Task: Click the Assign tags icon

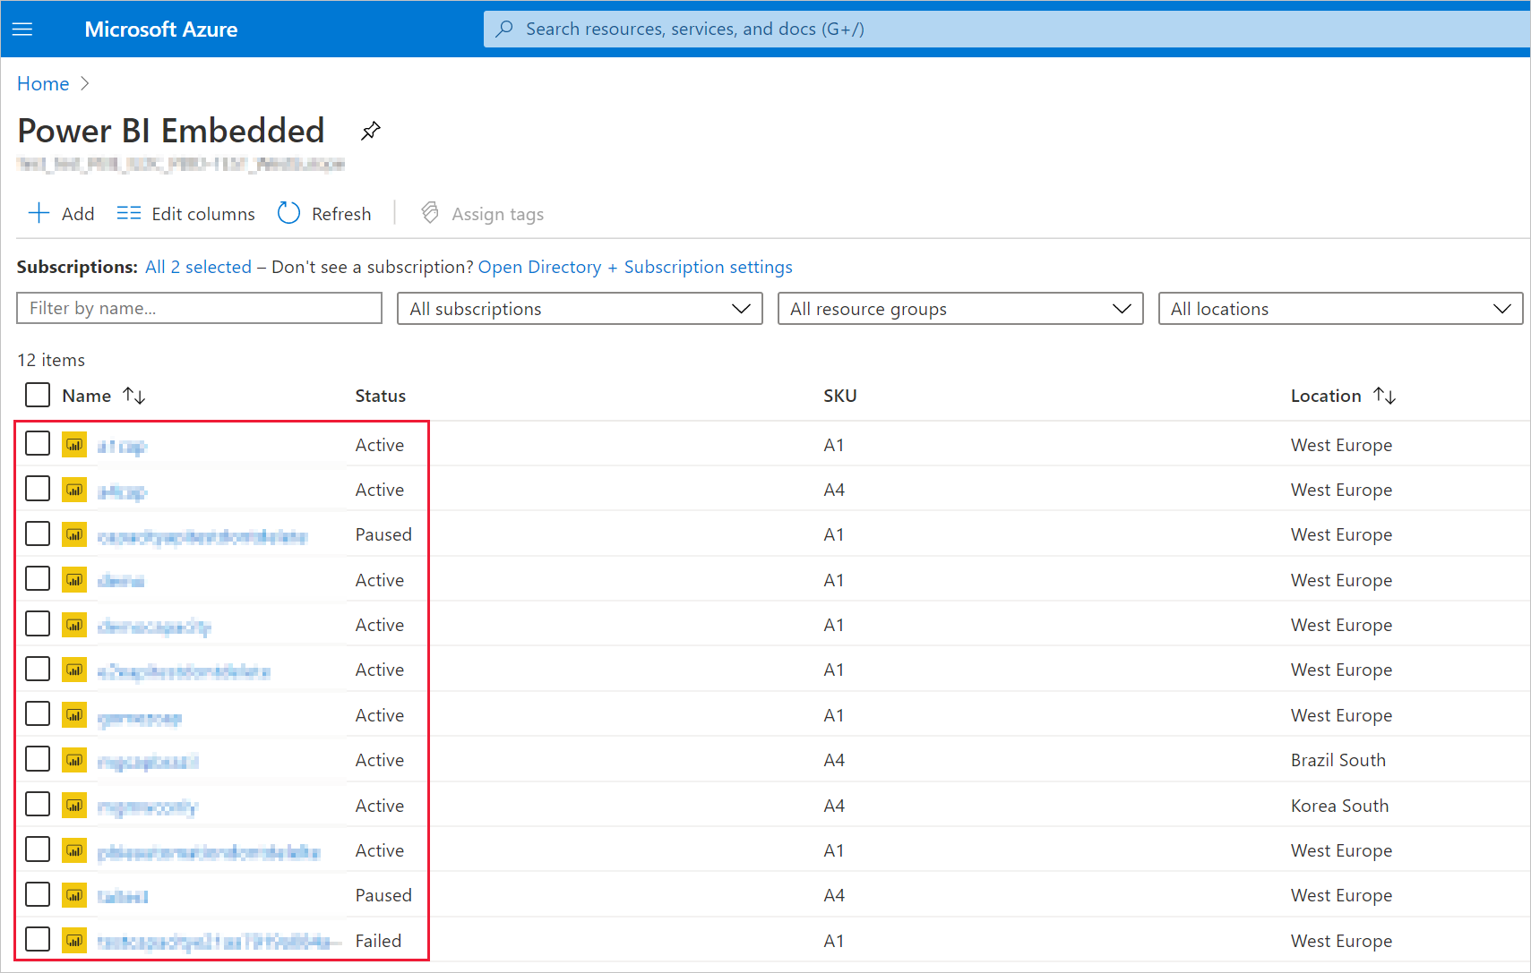Action: (430, 213)
